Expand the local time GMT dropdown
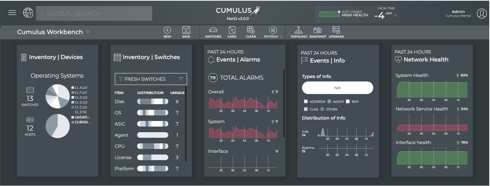 (x=395, y=16)
